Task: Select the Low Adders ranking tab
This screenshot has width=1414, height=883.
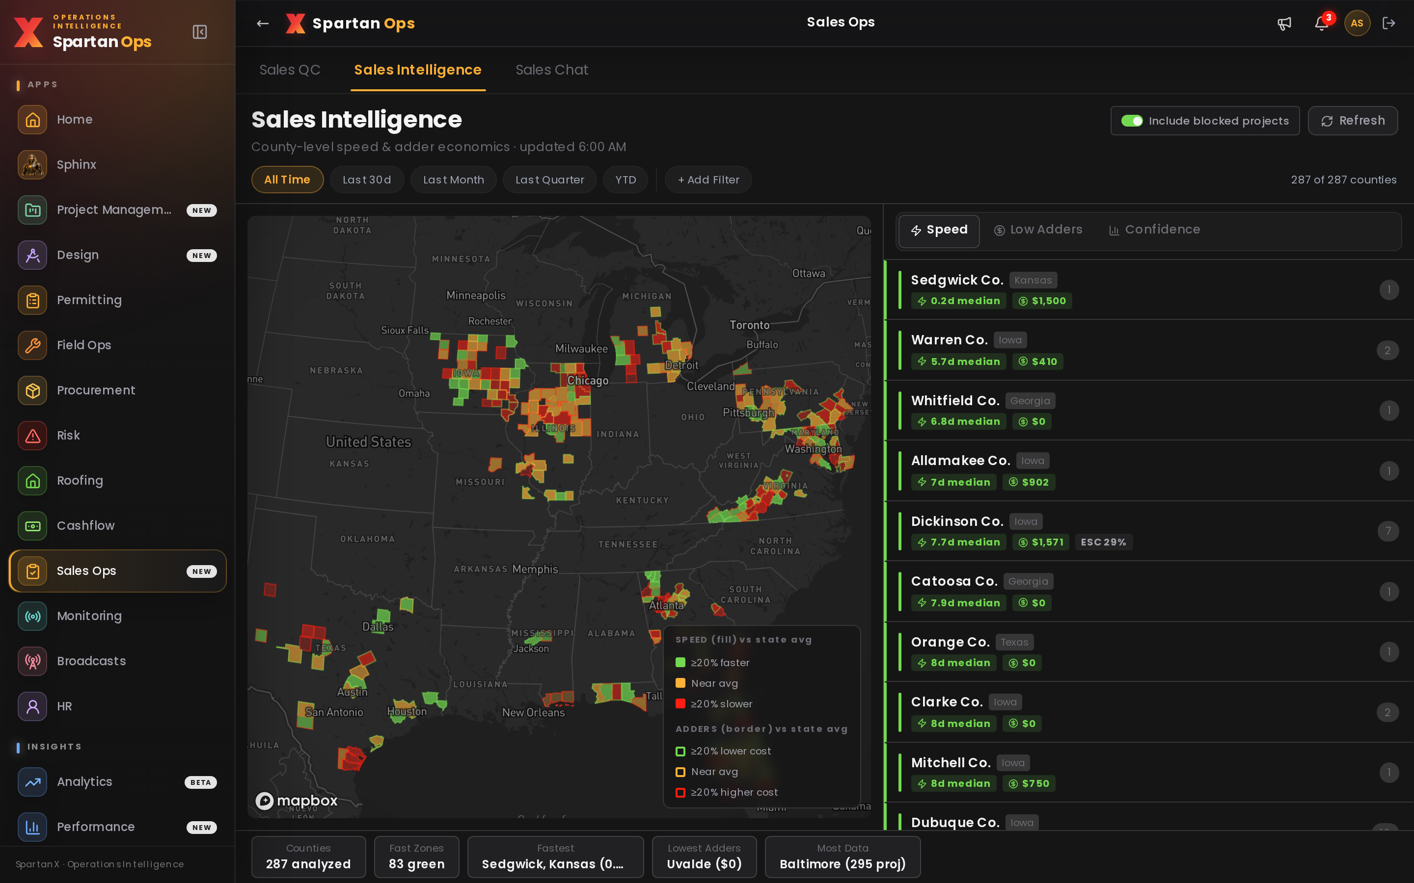Action: 1038,230
